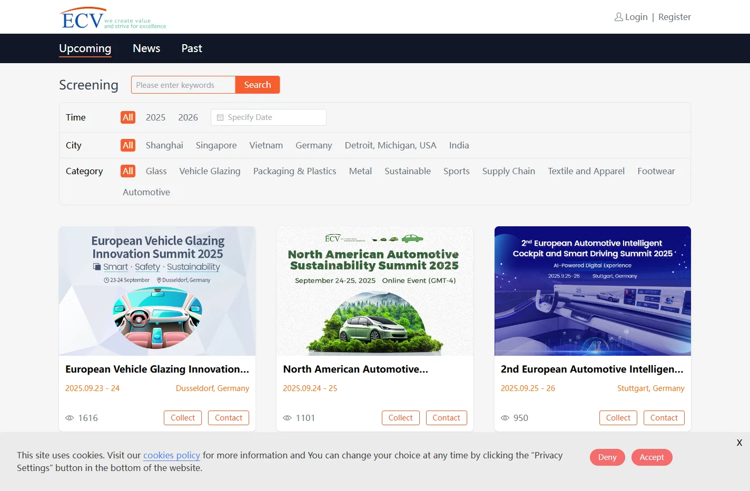Choose the Automotive category
This screenshot has width=750, height=491.
coord(146,192)
